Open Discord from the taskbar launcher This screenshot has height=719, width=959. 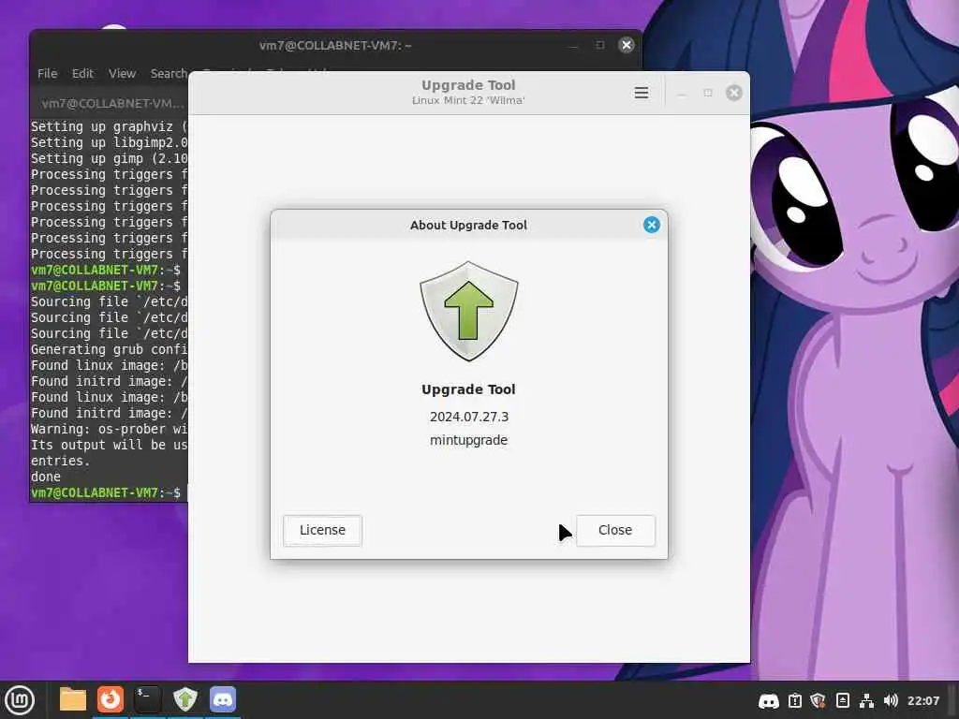pos(223,699)
